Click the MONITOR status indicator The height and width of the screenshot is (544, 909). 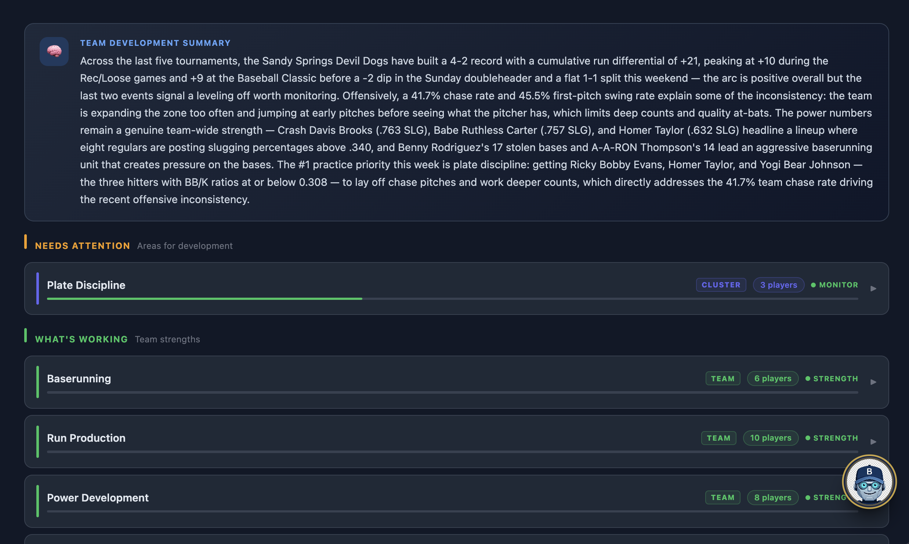click(x=834, y=285)
